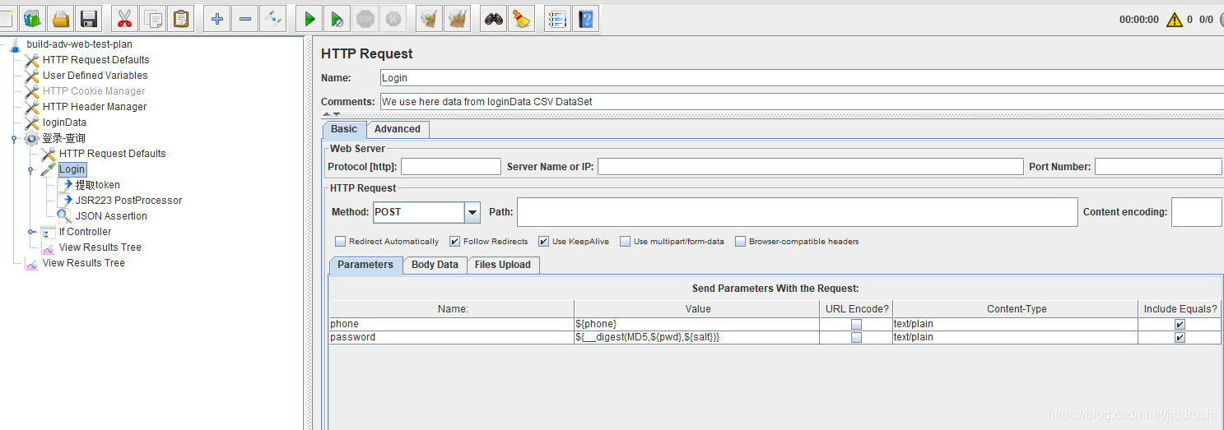Select the Parameters tab

click(365, 265)
